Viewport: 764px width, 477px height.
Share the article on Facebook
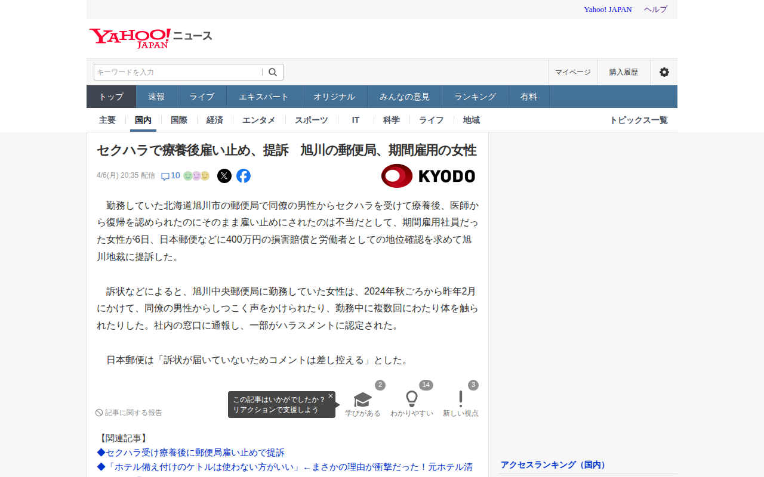point(244,176)
